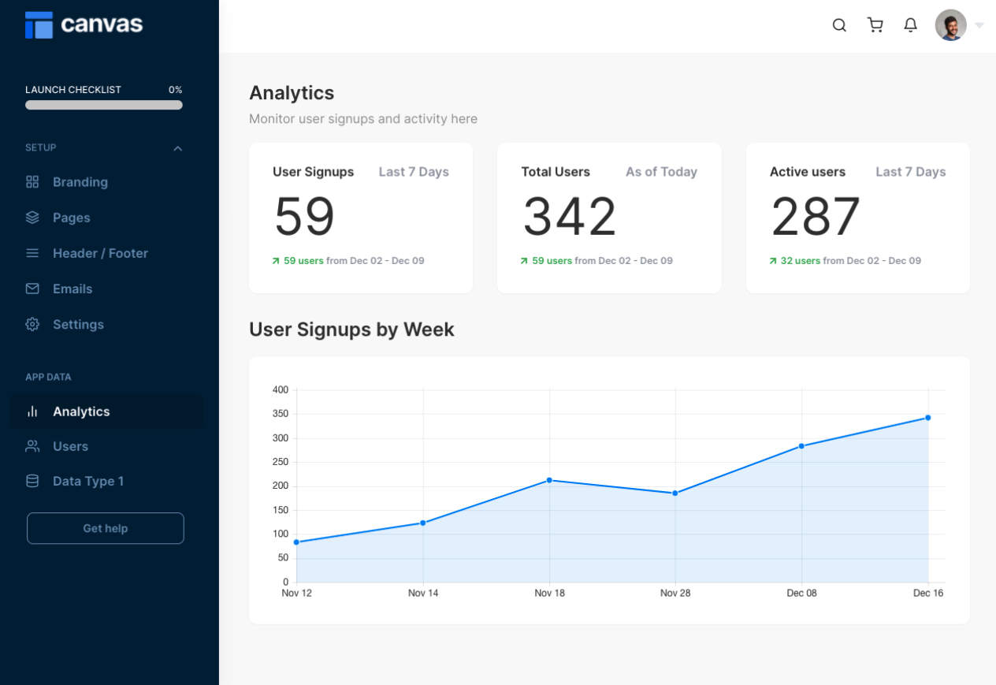Open the Emails envelope icon
The image size is (996, 685).
32,289
